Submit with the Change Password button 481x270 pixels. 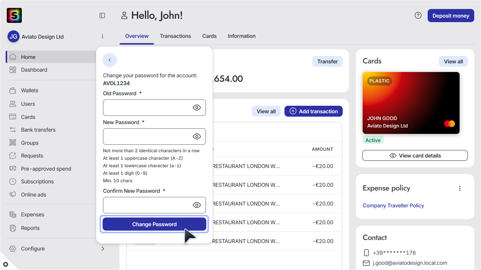pos(154,224)
